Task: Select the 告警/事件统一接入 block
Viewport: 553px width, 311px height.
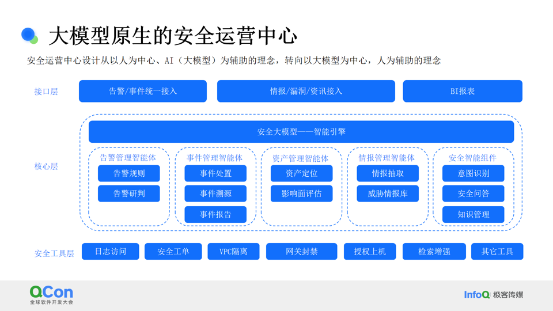Action: point(143,92)
